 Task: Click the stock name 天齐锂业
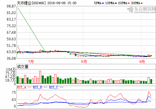24,3
